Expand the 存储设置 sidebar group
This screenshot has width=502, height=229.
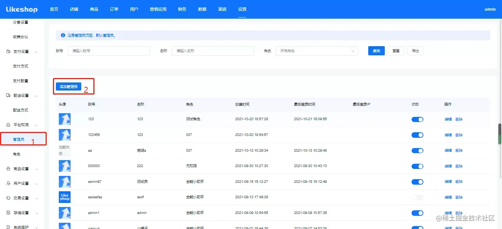36,213
